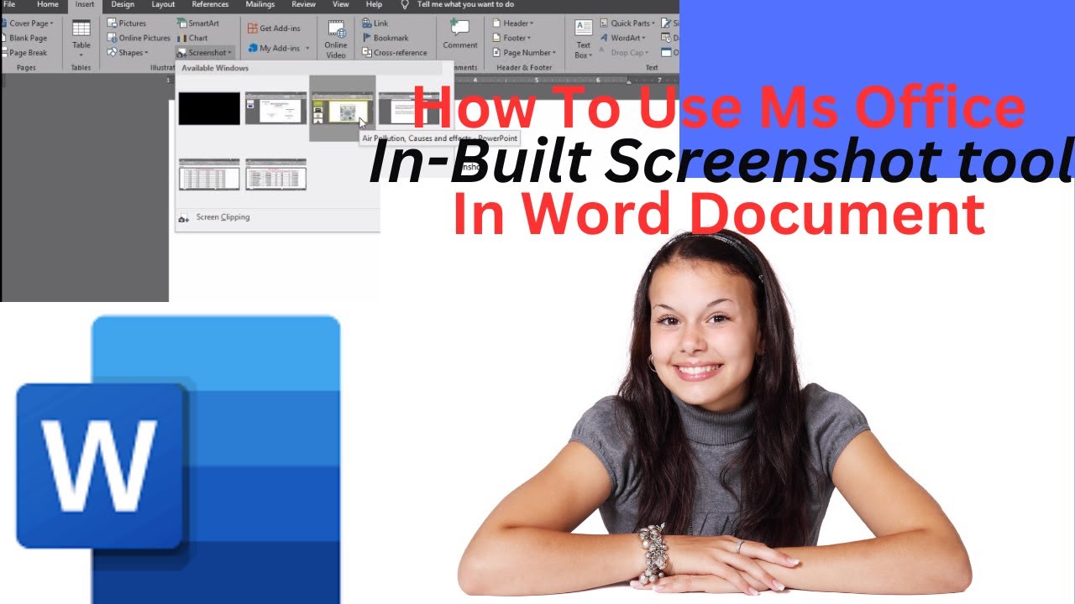Click the Tell me what you want to do box

tap(465, 4)
